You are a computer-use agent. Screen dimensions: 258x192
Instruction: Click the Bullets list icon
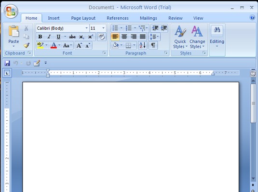(115, 28)
